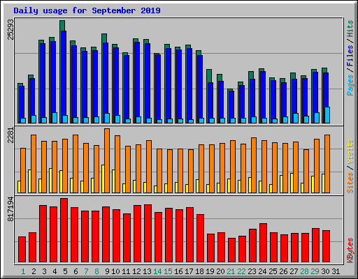
Task: Click day 12 on the x-axis
Action: tap(136, 271)
